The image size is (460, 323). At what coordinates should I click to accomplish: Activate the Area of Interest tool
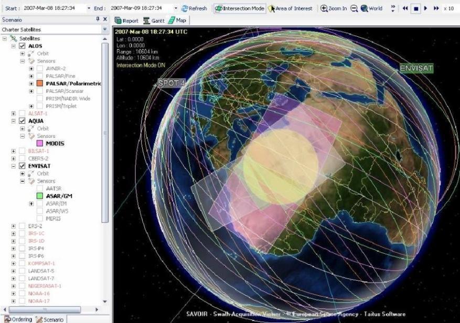pyautogui.click(x=290, y=8)
